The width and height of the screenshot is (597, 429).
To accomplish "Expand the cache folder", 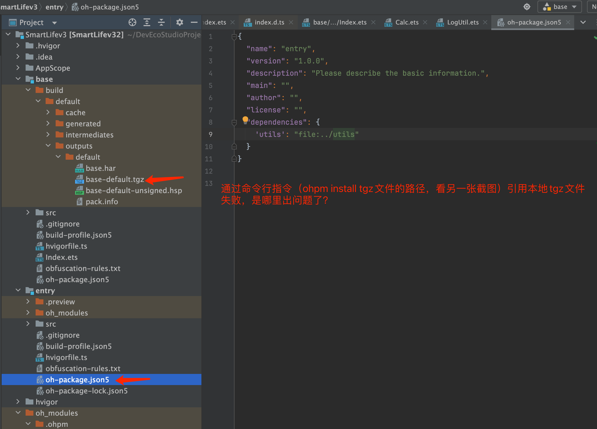I will pyautogui.click(x=48, y=112).
